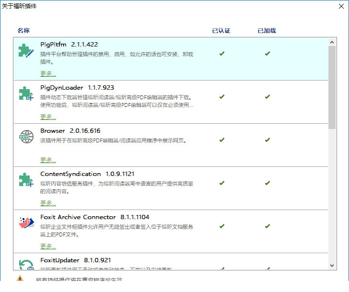Click Browser plugin certified checkmark
The height and width of the screenshot is (292, 349).
tap(222, 140)
